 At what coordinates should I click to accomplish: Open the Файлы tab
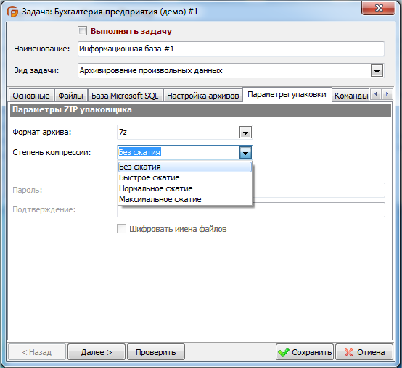pyautogui.click(x=70, y=96)
